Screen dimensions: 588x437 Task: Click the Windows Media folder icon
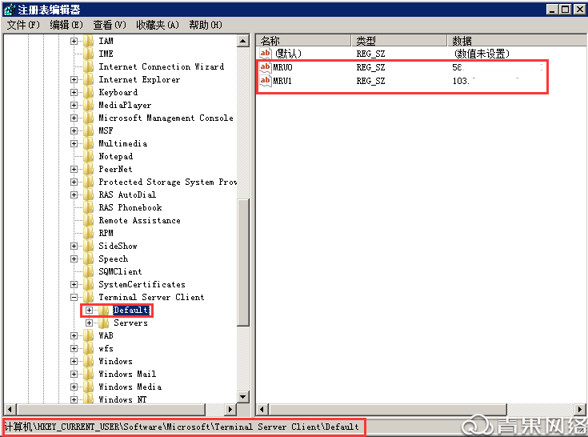pos(89,387)
